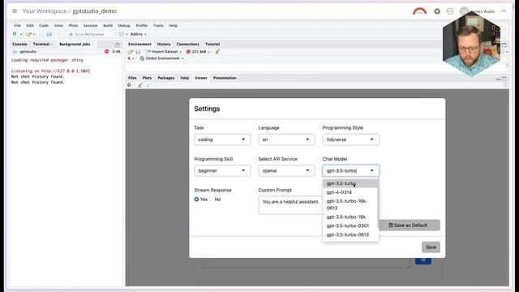Click the red stop icon in console
519x292 pixels.
point(106,52)
